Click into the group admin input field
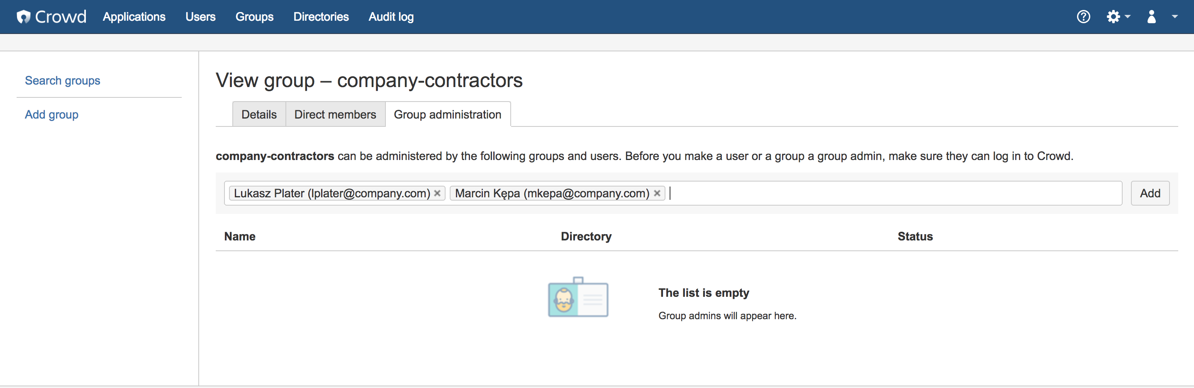This screenshot has width=1194, height=388. pyautogui.click(x=894, y=193)
